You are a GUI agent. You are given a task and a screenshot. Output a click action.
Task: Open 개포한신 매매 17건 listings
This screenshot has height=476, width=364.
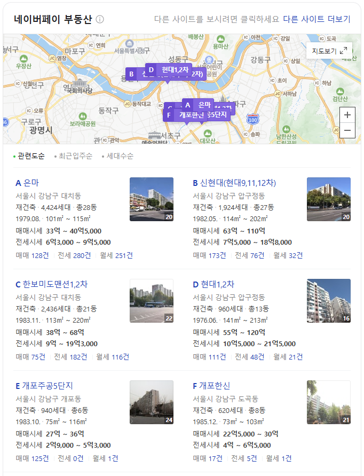click(x=208, y=458)
